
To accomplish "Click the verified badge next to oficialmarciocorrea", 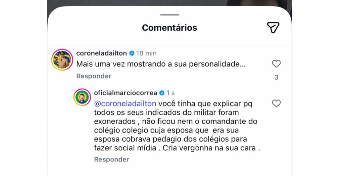I will [162, 93].
